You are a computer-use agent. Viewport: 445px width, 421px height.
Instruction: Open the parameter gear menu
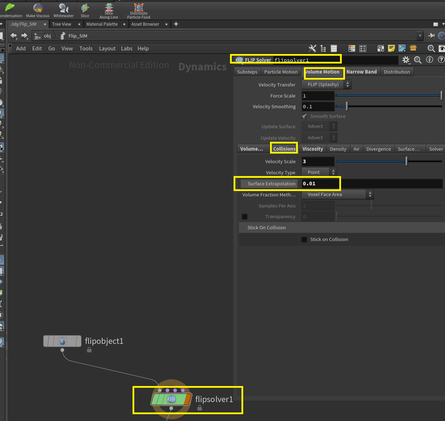406,60
